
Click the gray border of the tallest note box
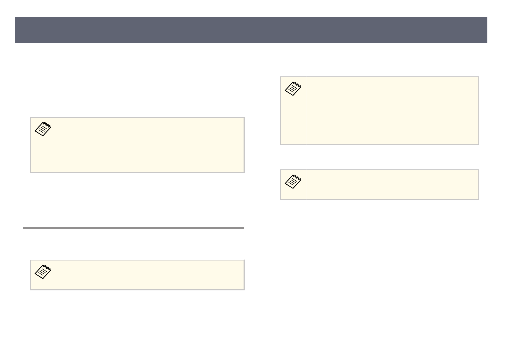380,77
